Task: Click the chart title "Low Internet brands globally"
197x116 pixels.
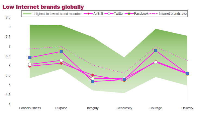Action: 43,7
